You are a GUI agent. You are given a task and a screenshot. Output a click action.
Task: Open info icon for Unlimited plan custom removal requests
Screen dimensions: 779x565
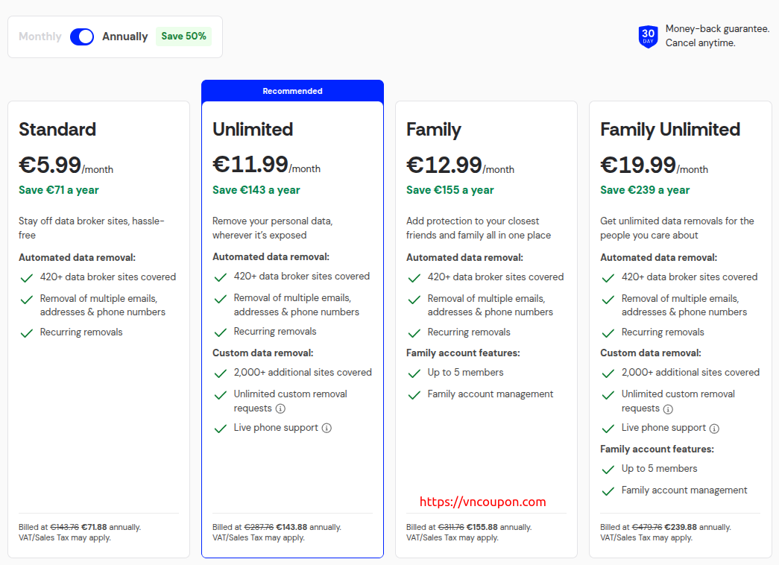coord(280,408)
